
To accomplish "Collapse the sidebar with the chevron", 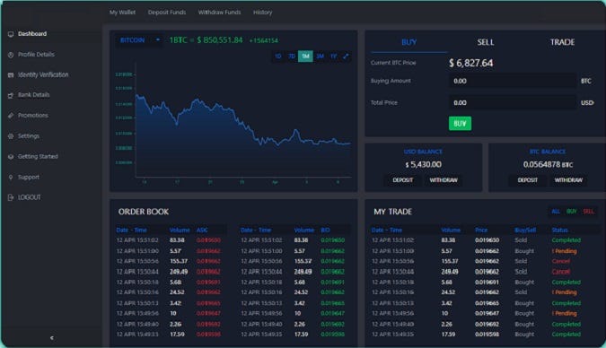I will tap(52, 338).
